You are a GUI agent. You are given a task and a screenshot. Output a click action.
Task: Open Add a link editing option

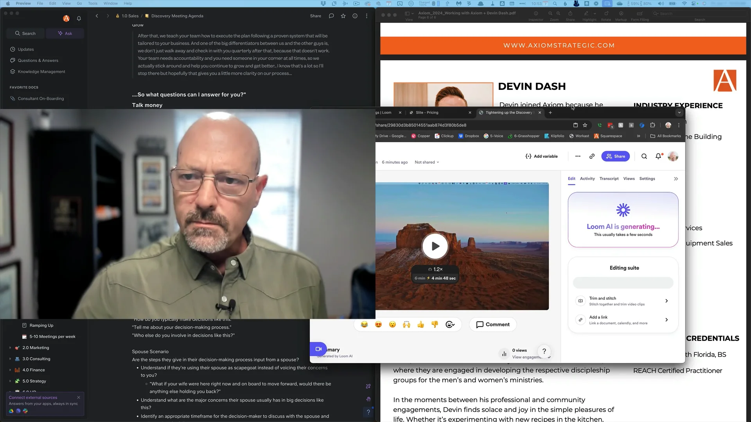point(623,320)
